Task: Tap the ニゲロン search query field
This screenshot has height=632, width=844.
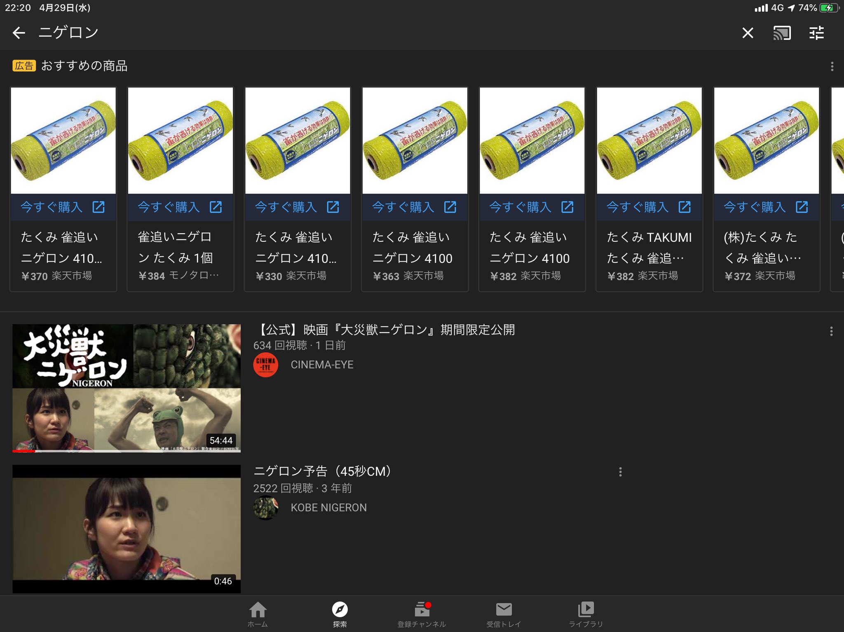Action: (68, 33)
